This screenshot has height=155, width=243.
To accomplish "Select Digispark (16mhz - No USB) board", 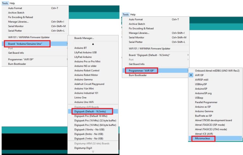I will tap(93, 129).
